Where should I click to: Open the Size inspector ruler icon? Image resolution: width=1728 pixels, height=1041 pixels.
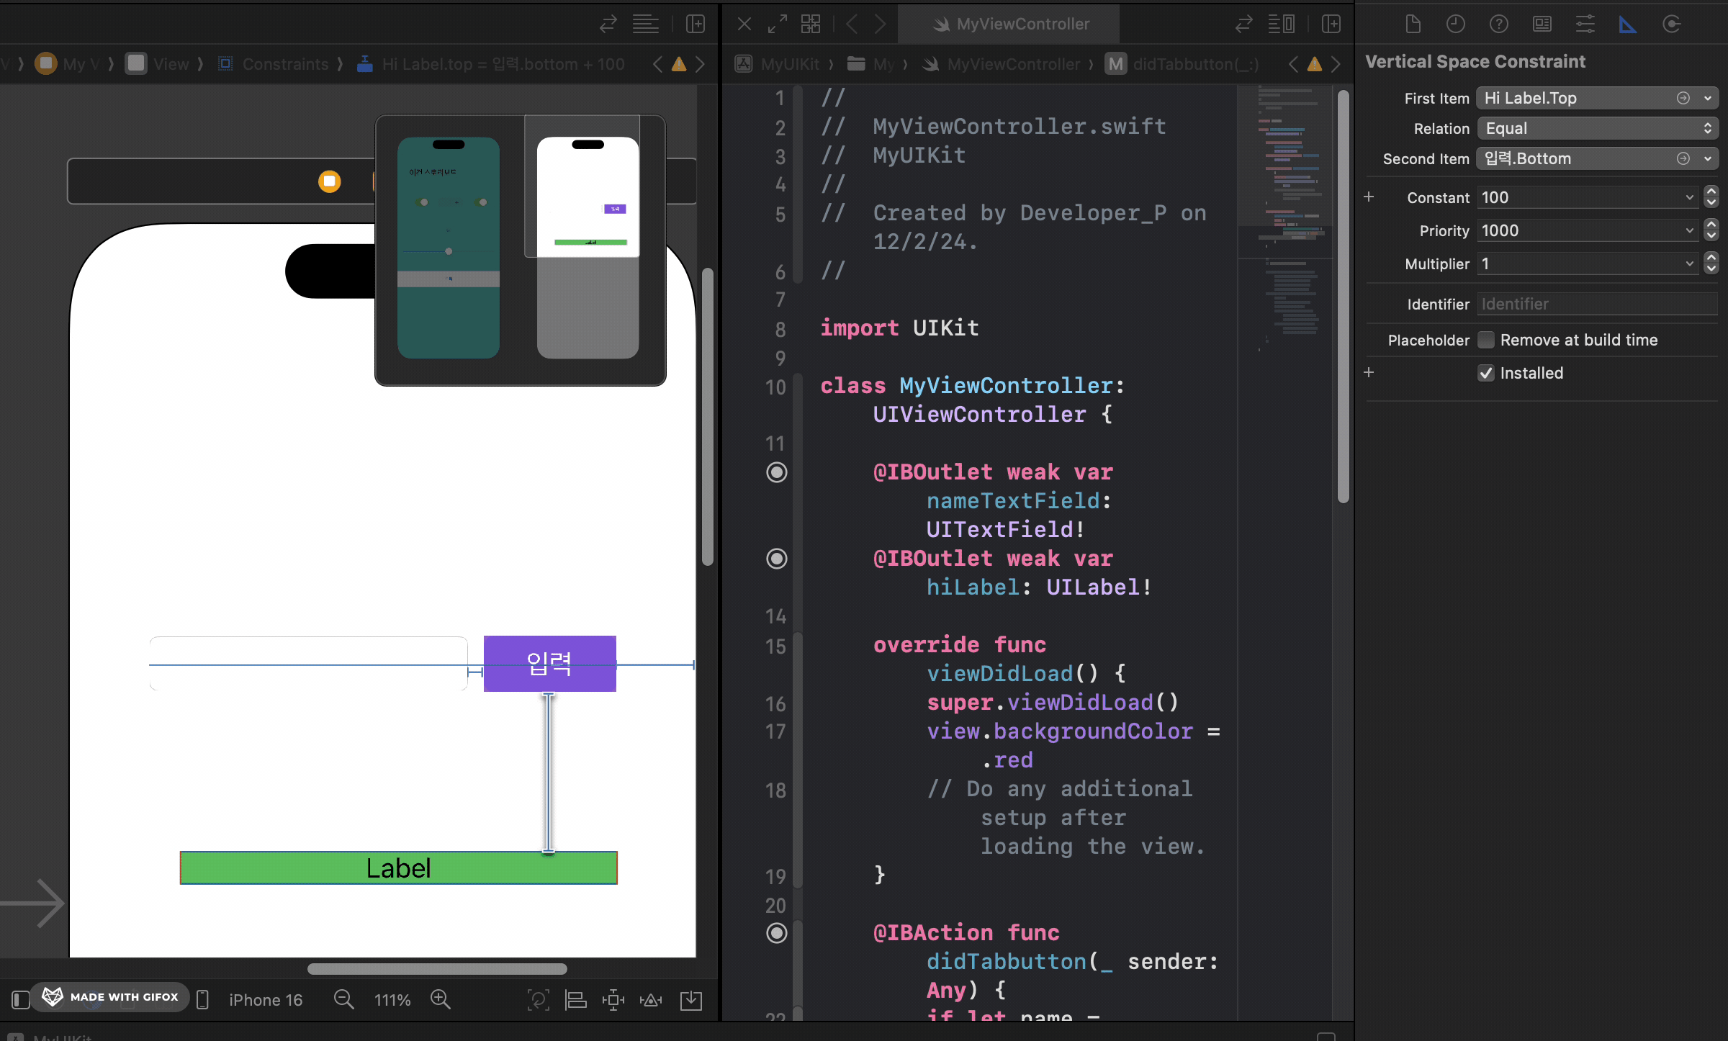coord(1627,24)
